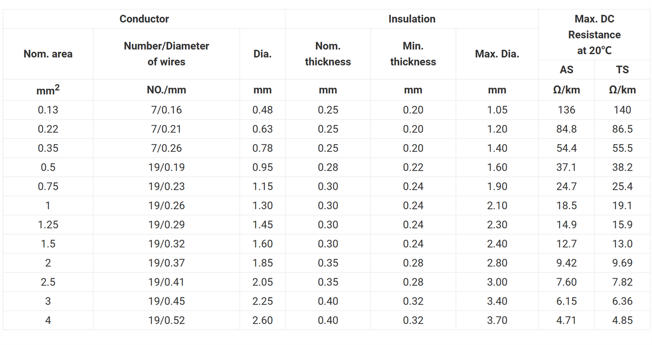Image resolution: width=652 pixels, height=345 pixels.
Task: Select the 19/0.37 wire cell
Action: pyautogui.click(x=166, y=263)
